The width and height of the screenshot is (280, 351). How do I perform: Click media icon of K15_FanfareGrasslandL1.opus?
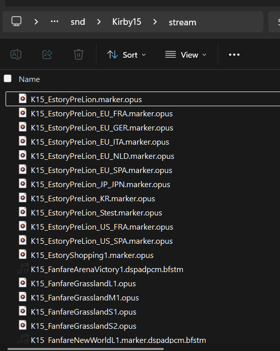click(x=23, y=283)
